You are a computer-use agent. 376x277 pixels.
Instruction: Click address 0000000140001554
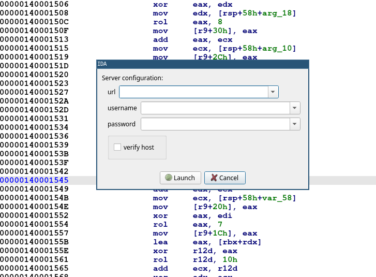[x=34, y=224]
